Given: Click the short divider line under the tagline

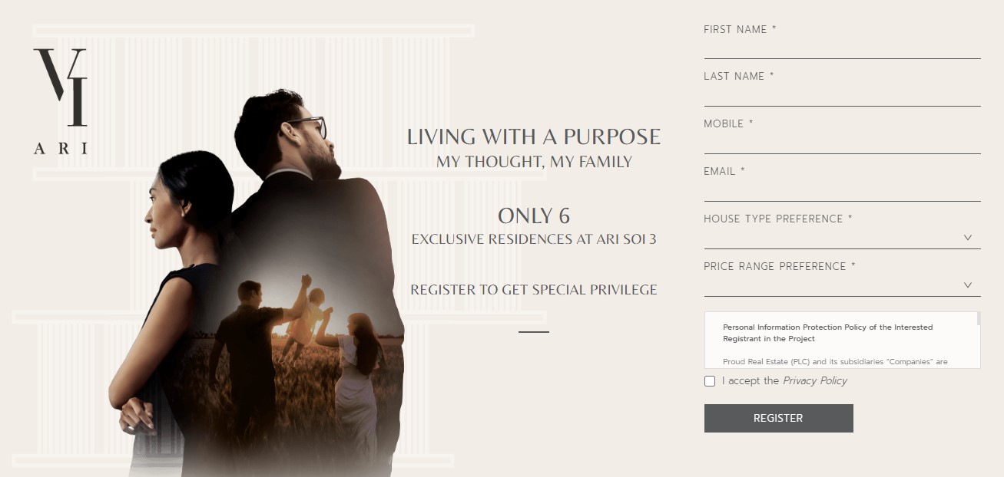Looking at the screenshot, I should (534, 332).
